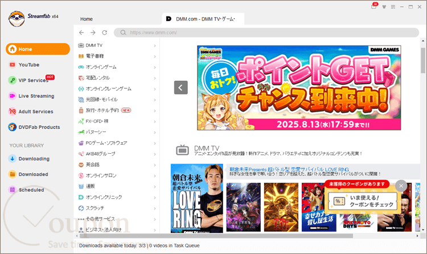Expand the DMM TV category chevron
427x254 pixels.
155,46
